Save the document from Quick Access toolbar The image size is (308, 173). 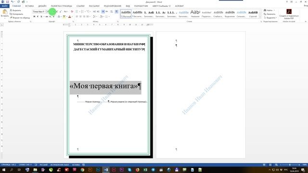point(8,2)
